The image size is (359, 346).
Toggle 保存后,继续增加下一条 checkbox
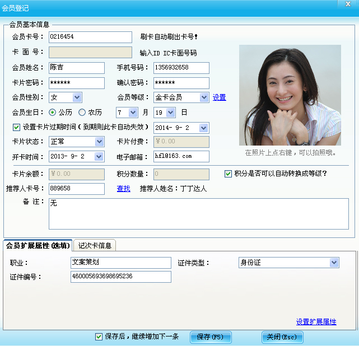pos(99,336)
